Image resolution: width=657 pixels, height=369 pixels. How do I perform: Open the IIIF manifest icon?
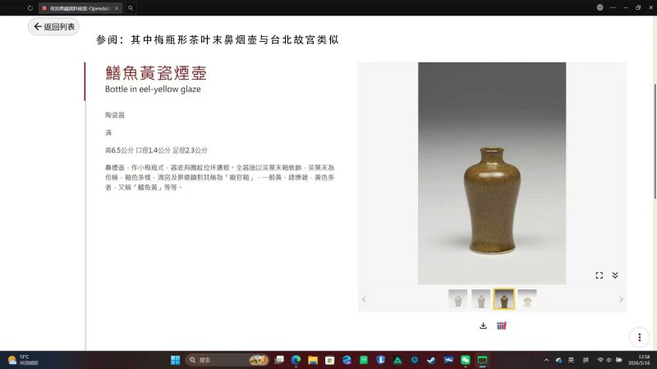(x=502, y=326)
